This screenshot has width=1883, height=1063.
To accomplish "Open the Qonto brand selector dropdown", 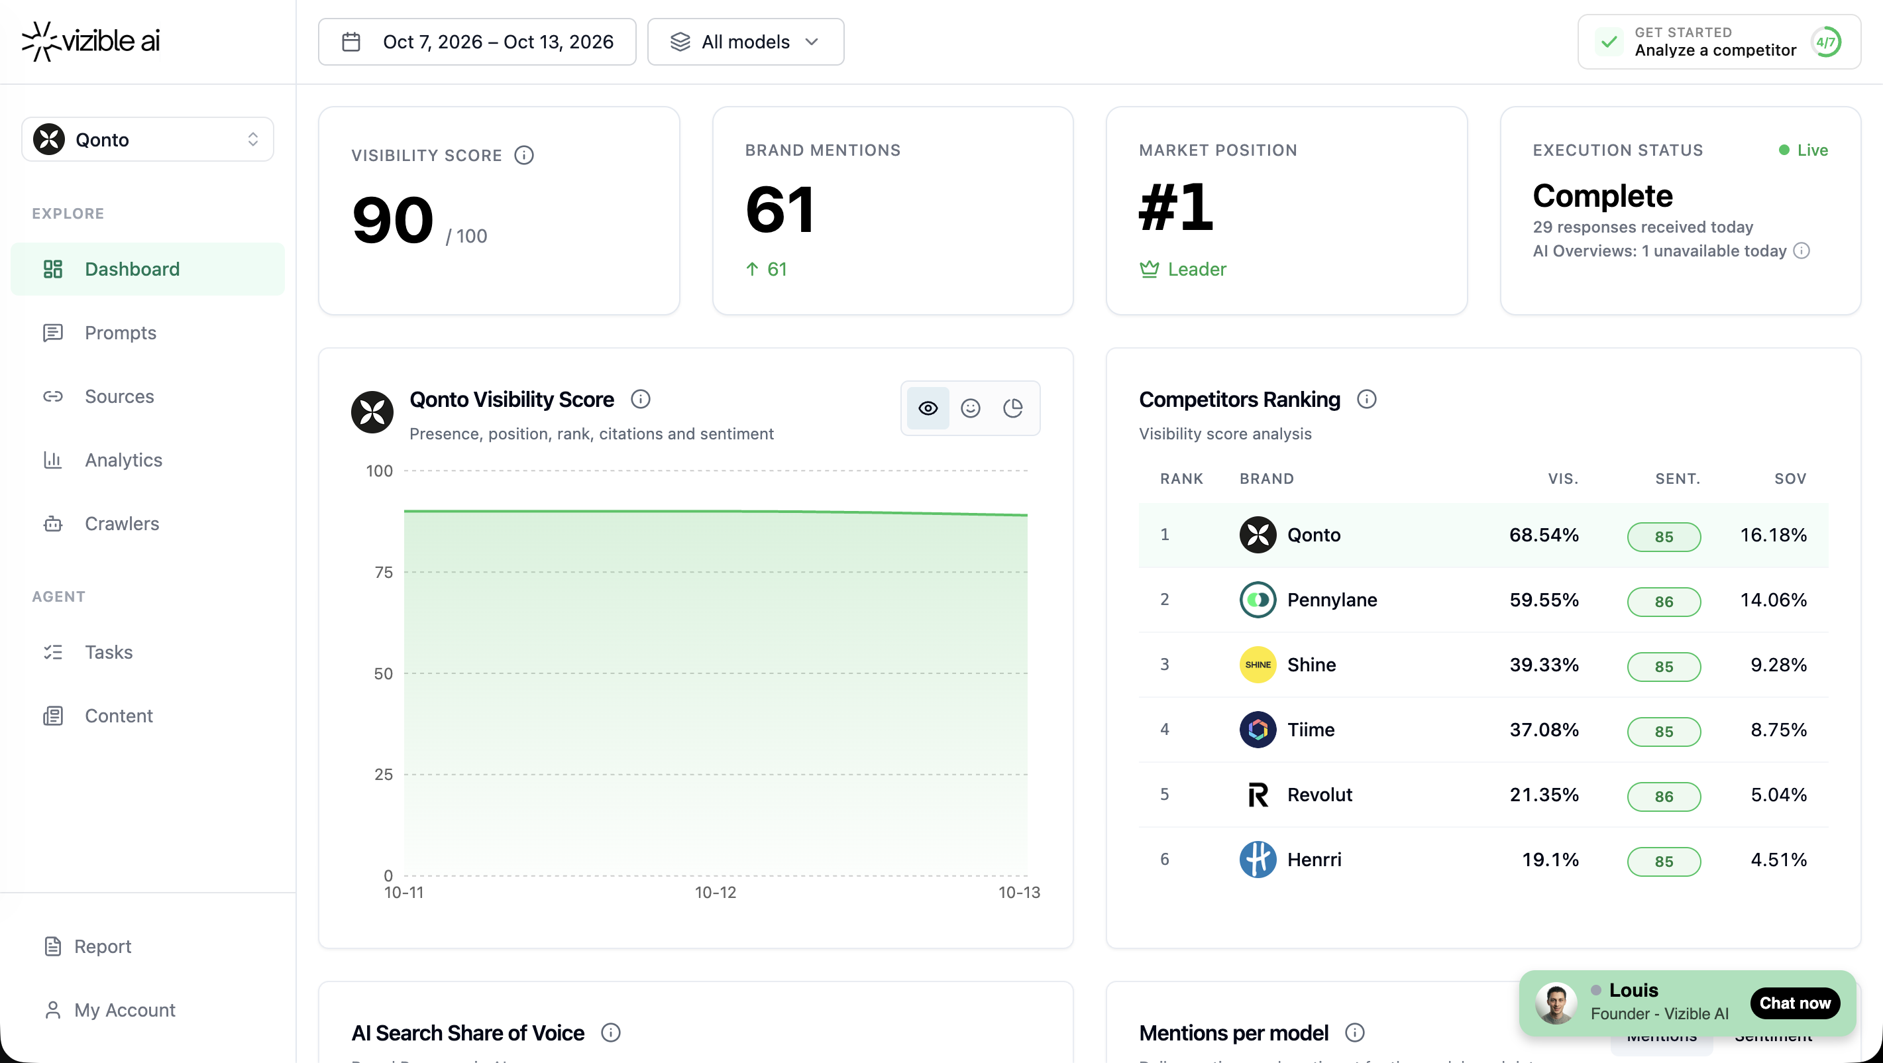I will (148, 140).
